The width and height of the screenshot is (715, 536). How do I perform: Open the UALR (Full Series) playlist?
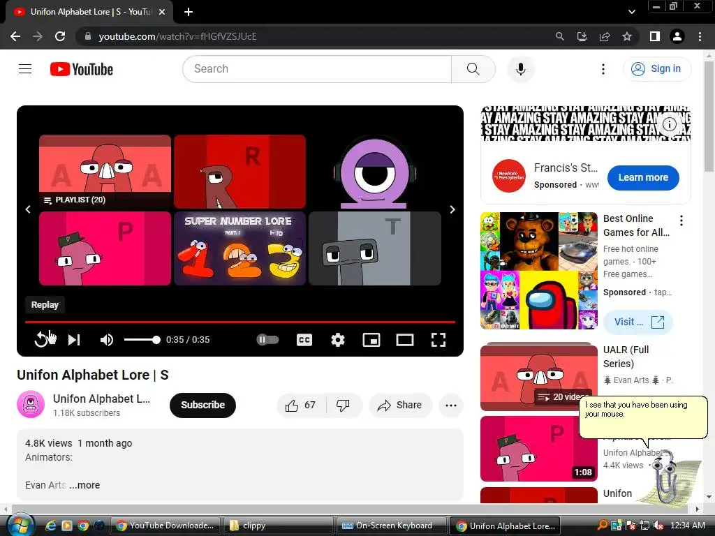coord(539,376)
